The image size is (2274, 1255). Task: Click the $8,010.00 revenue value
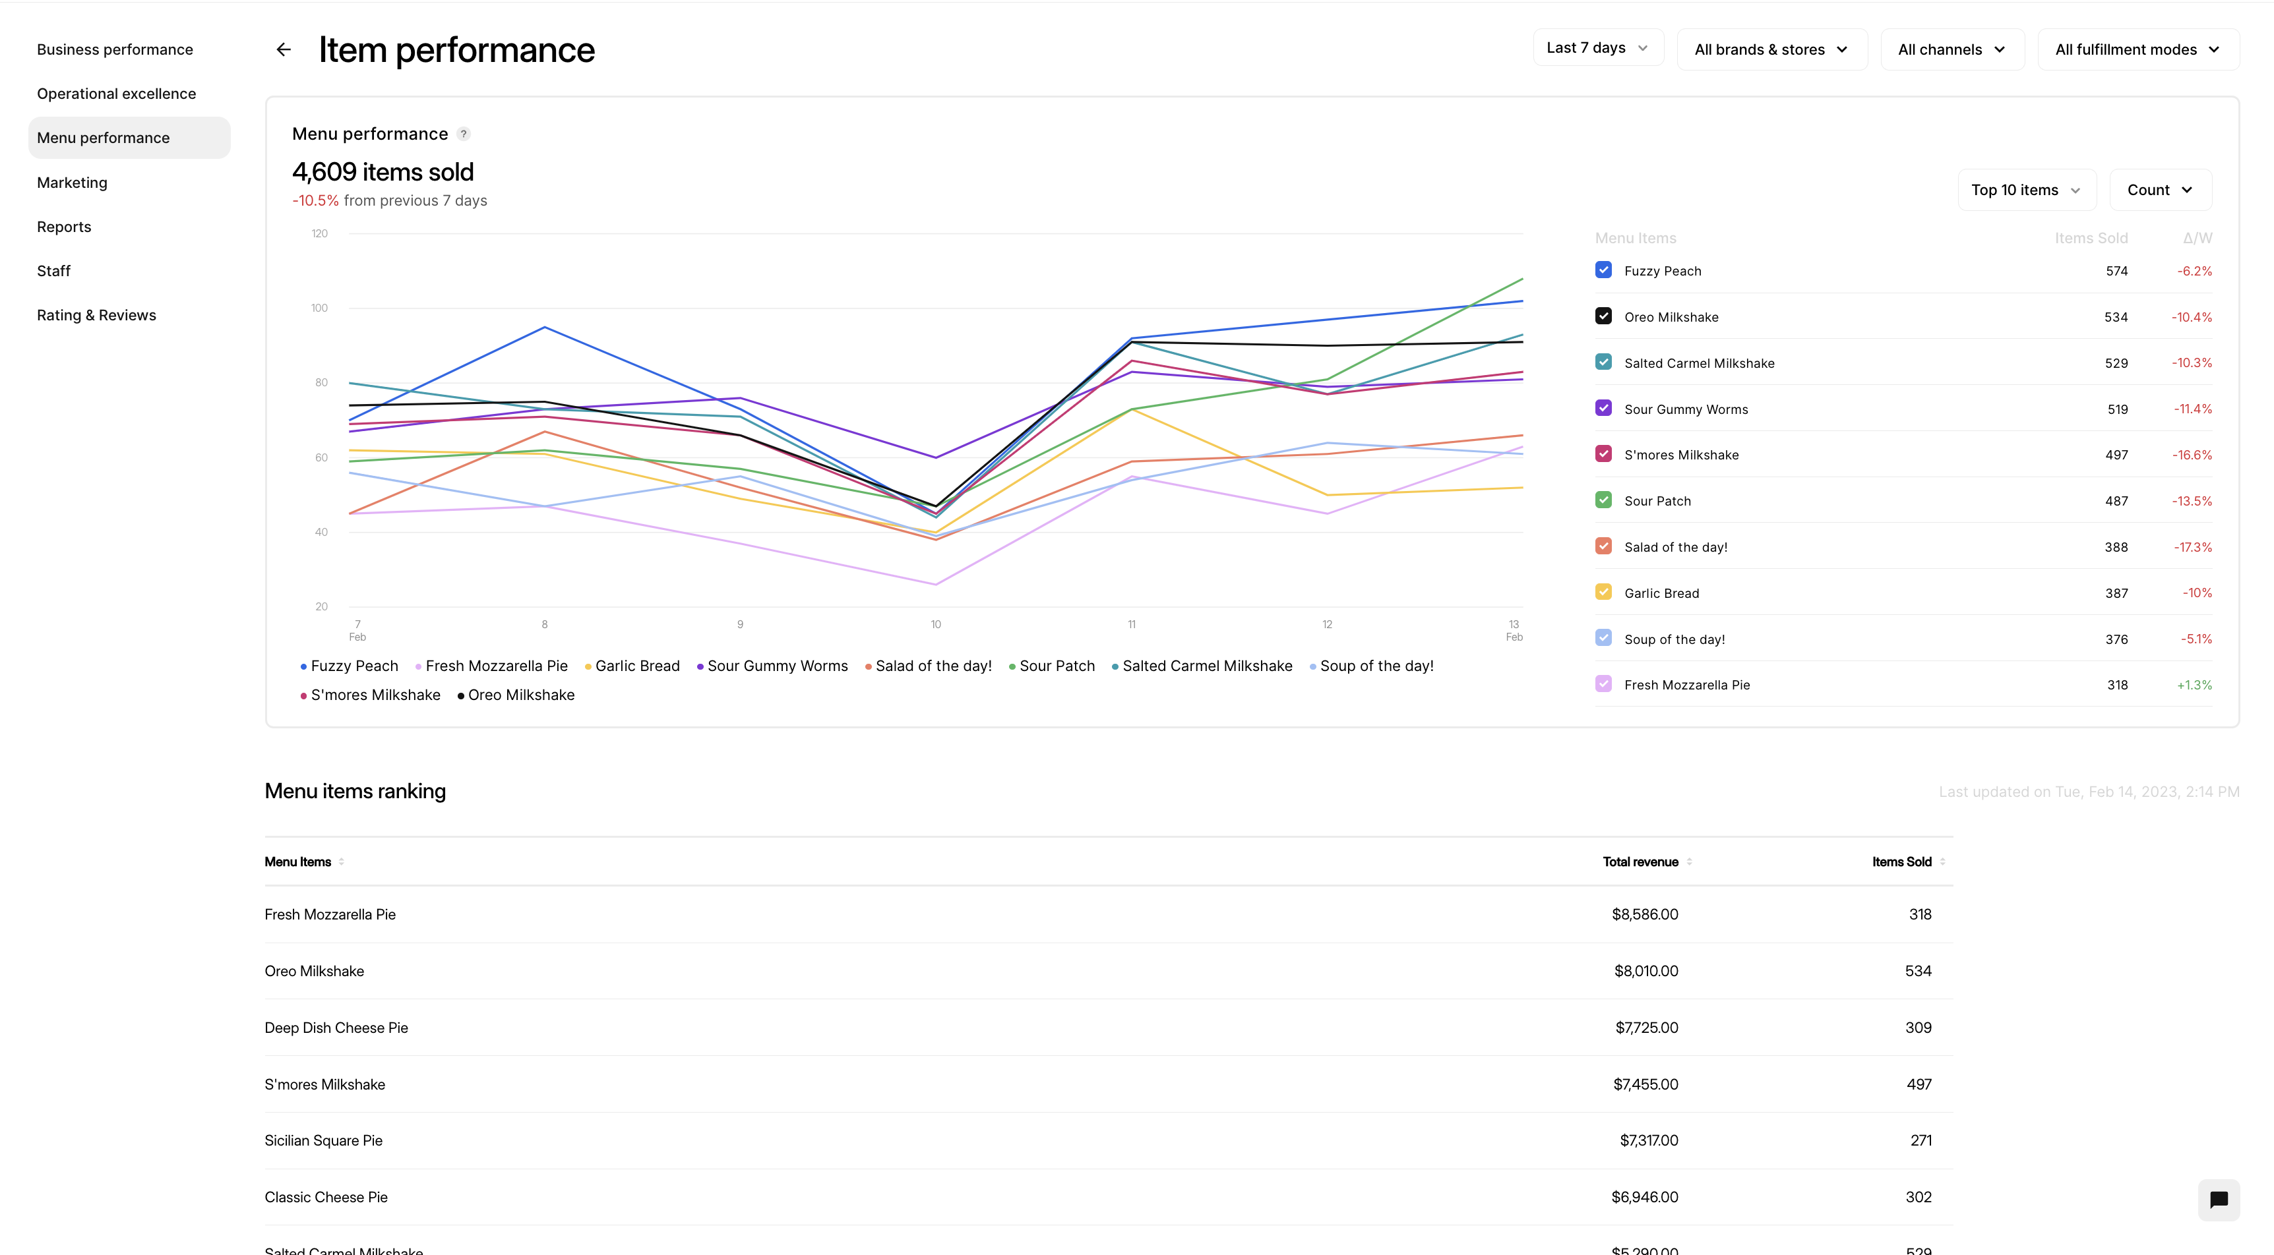(x=1646, y=971)
